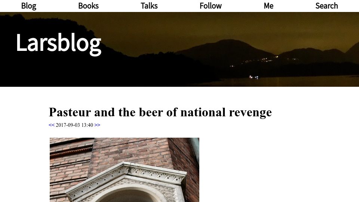Open the Me page
Image resolution: width=359 pixels, height=202 pixels.
tap(269, 6)
